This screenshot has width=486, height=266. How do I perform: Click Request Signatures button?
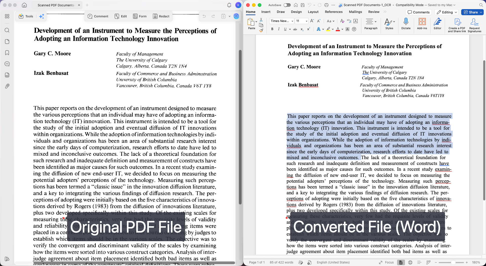tap(474, 25)
